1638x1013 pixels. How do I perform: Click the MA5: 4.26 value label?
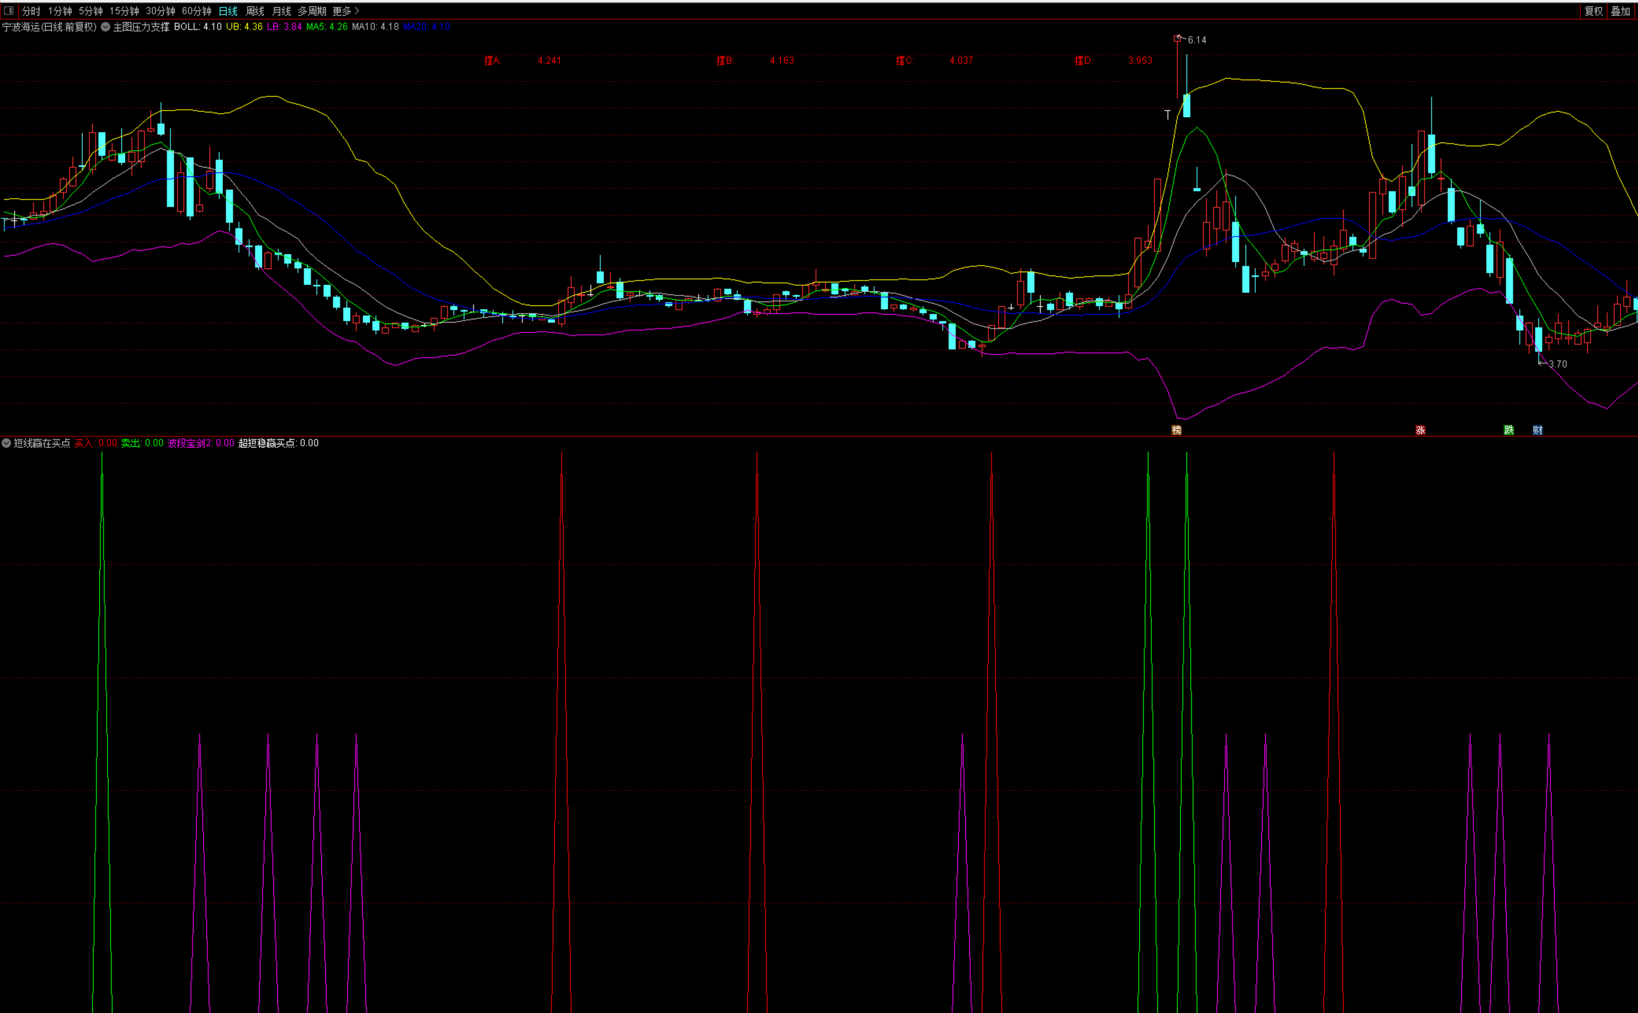pyautogui.click(x=327, y=27)
